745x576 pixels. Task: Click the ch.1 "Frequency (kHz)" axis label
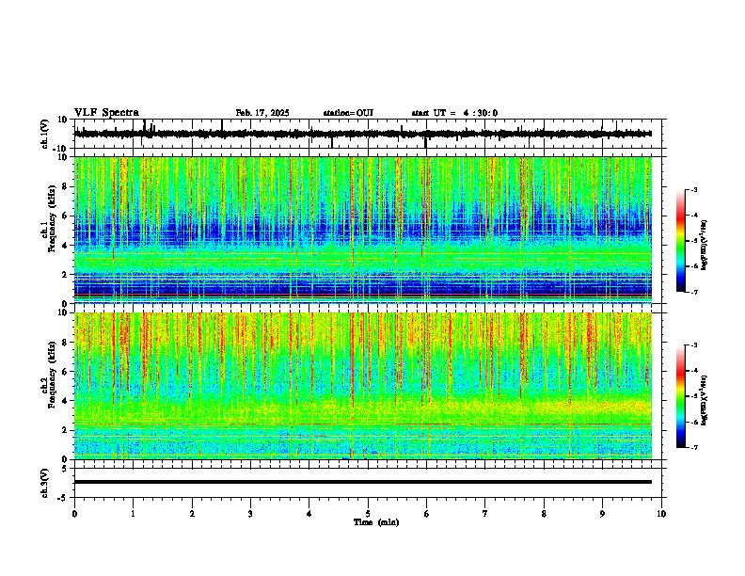click(53, 218)
